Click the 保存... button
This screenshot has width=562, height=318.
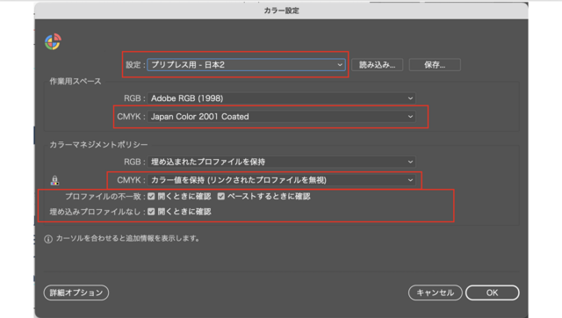pyautogui.click(x=435, y=65)
